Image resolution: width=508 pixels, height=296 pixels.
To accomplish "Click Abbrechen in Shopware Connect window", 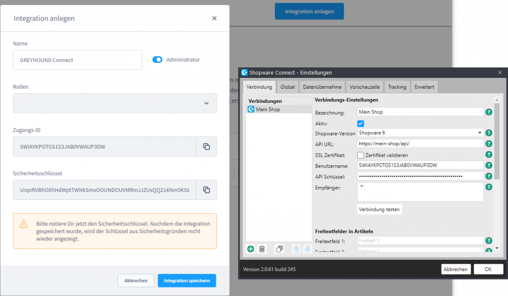I will coord(455,269).
